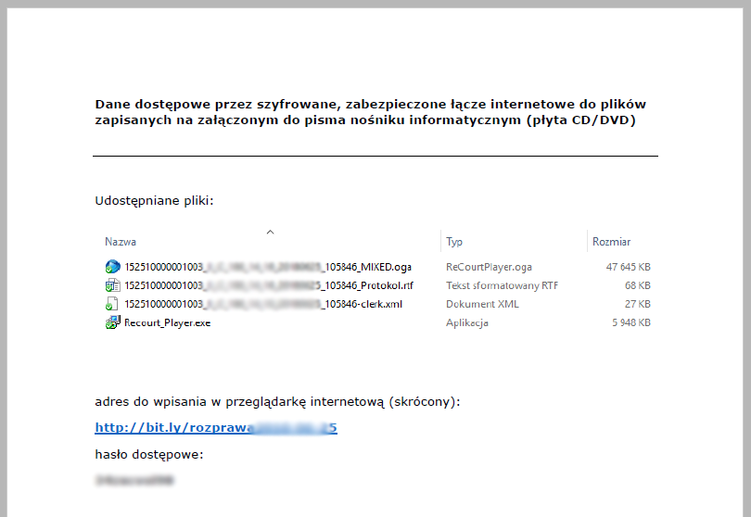Click the Dokument XML type cell
This screenshot has width=751, height=517.
tap(483, 304)
